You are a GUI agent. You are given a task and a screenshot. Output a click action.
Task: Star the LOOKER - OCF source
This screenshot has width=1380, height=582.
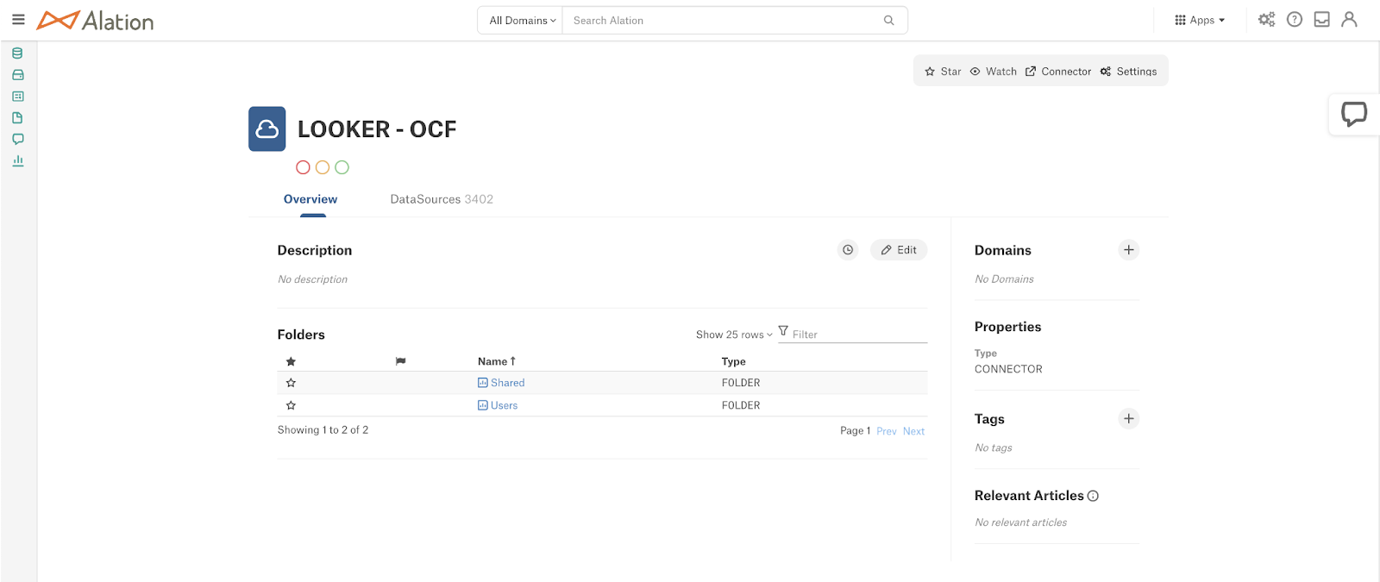coord(943,72)
